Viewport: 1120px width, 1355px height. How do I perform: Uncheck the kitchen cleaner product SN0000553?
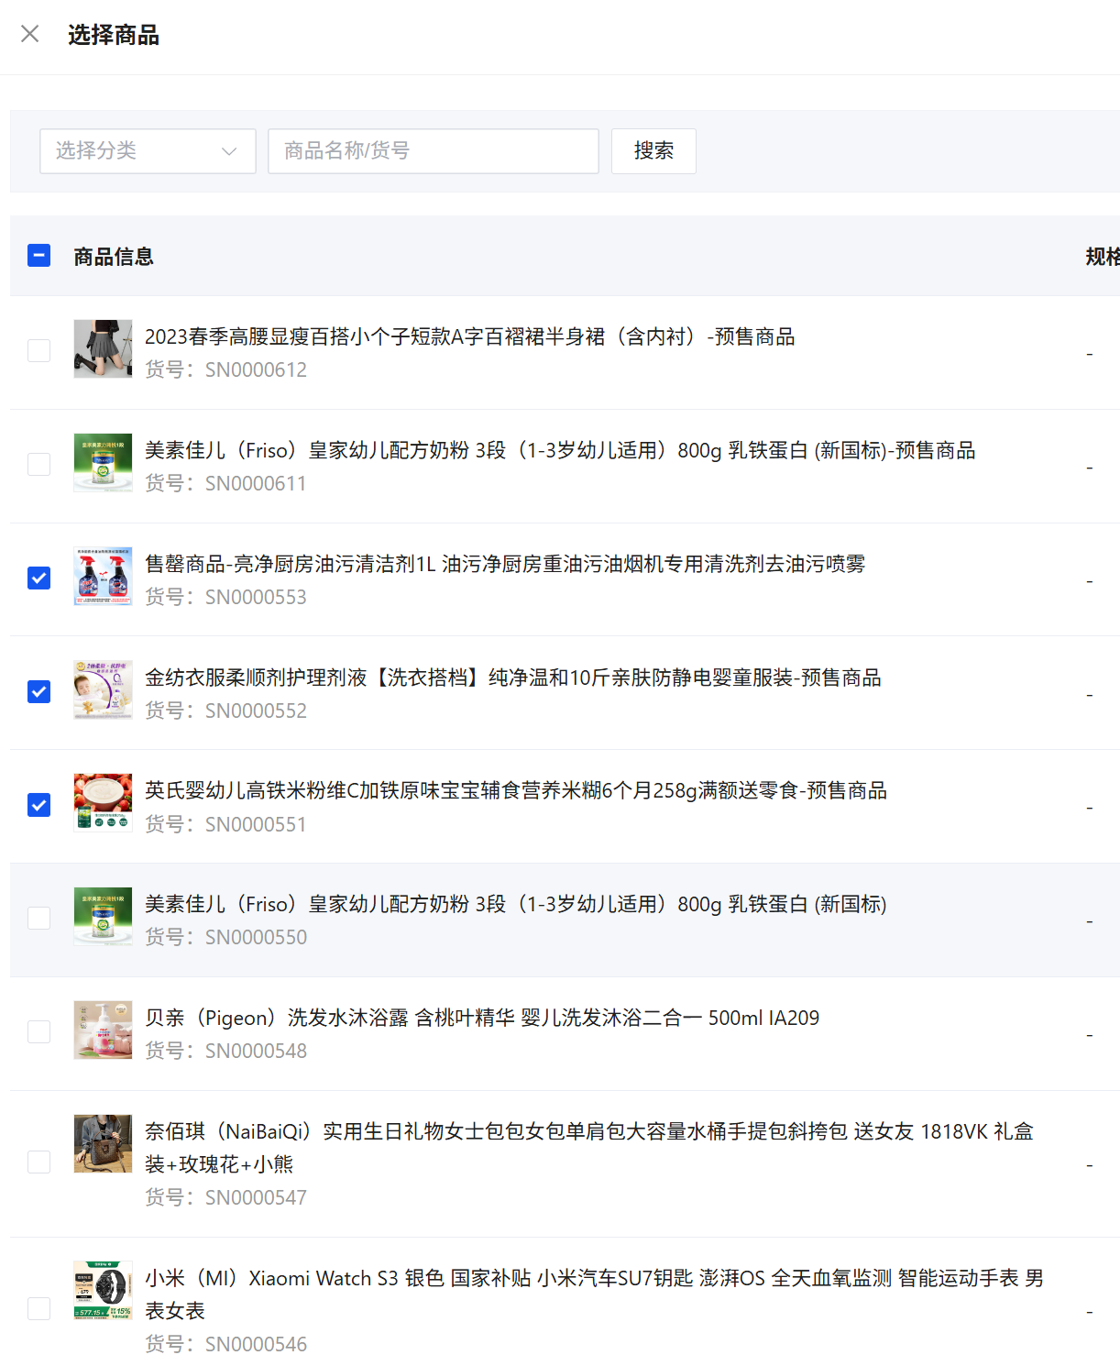(39, 578)
